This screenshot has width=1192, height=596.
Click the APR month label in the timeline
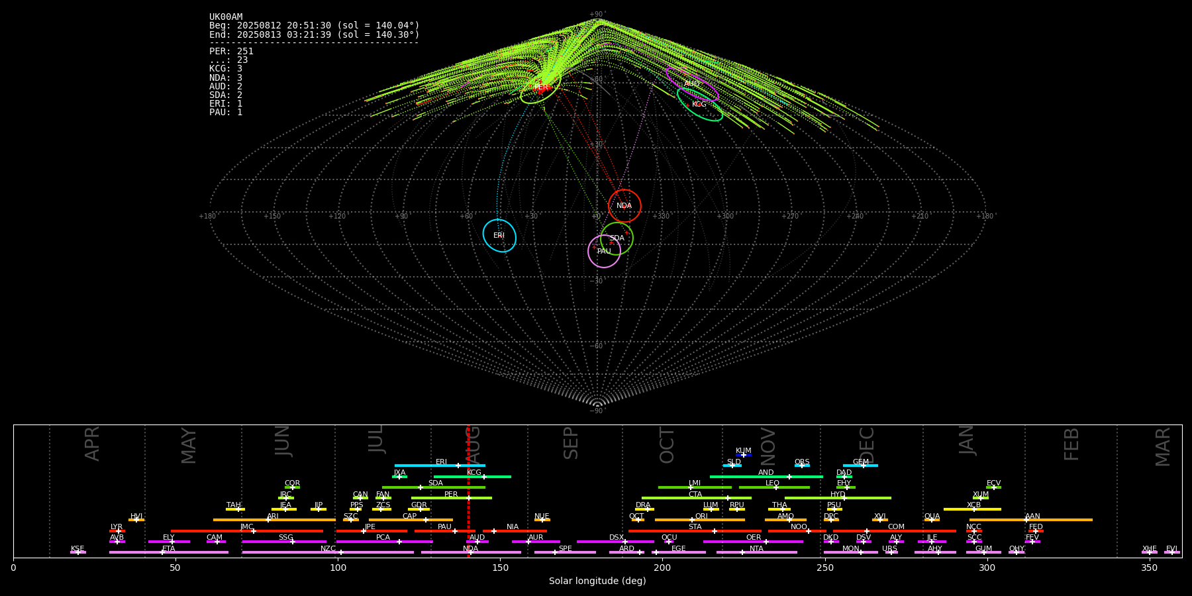pos(92,444)
